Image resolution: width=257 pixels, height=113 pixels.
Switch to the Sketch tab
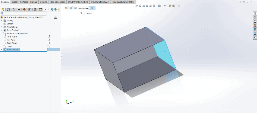(x=15, y=2)
